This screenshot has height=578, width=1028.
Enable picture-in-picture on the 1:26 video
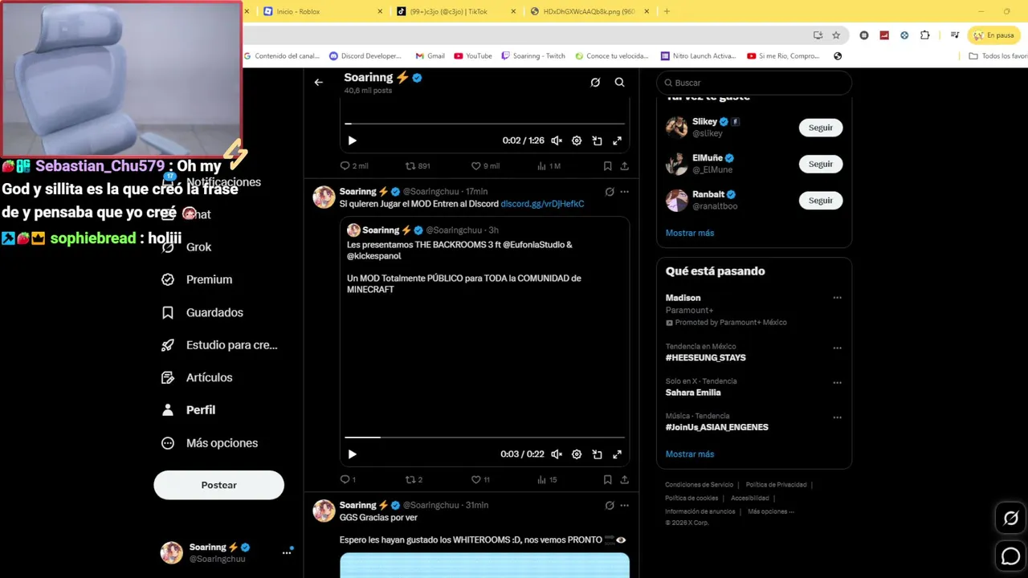point(597,140)
